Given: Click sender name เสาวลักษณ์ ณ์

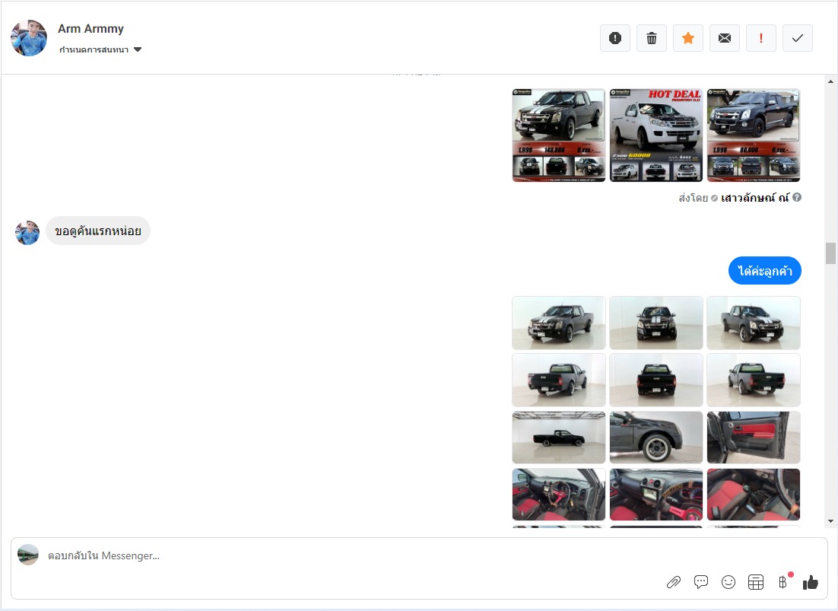Looking at the screenshot, I should coord(754,198).
